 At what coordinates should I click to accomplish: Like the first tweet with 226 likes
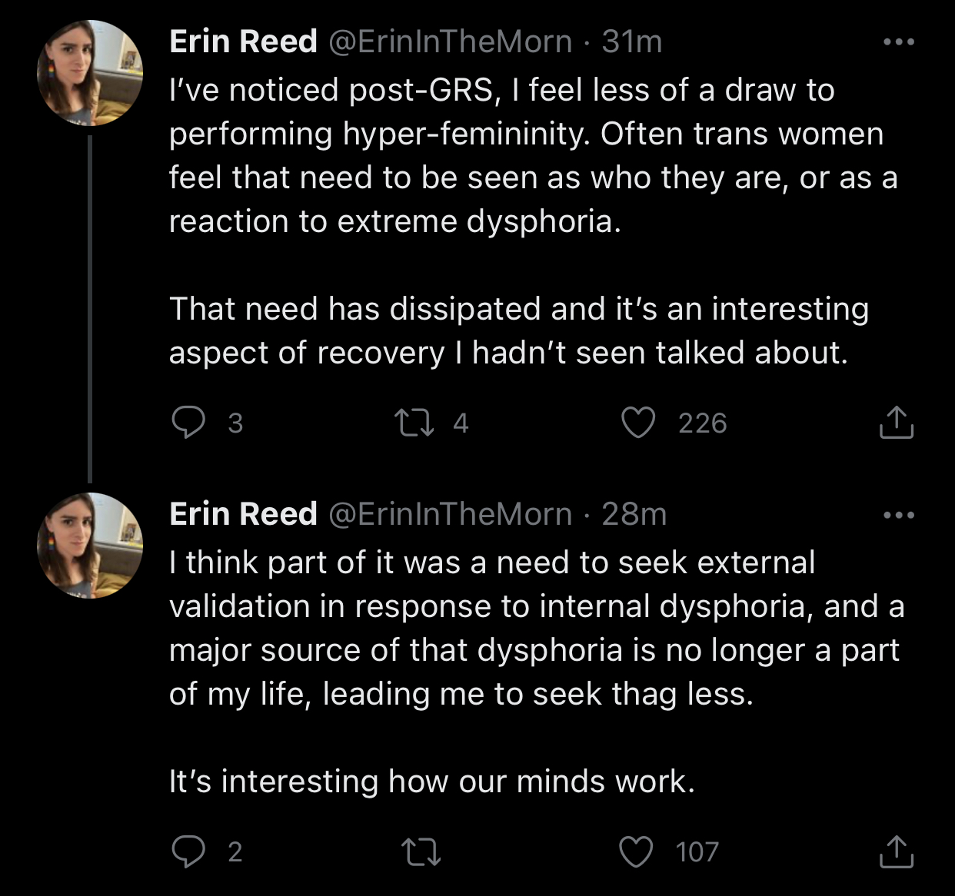638,423
